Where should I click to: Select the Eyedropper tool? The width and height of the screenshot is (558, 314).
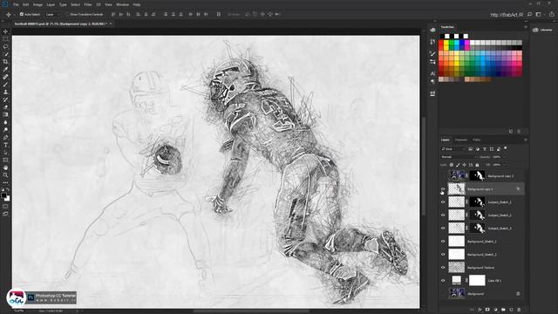[5, 69]
